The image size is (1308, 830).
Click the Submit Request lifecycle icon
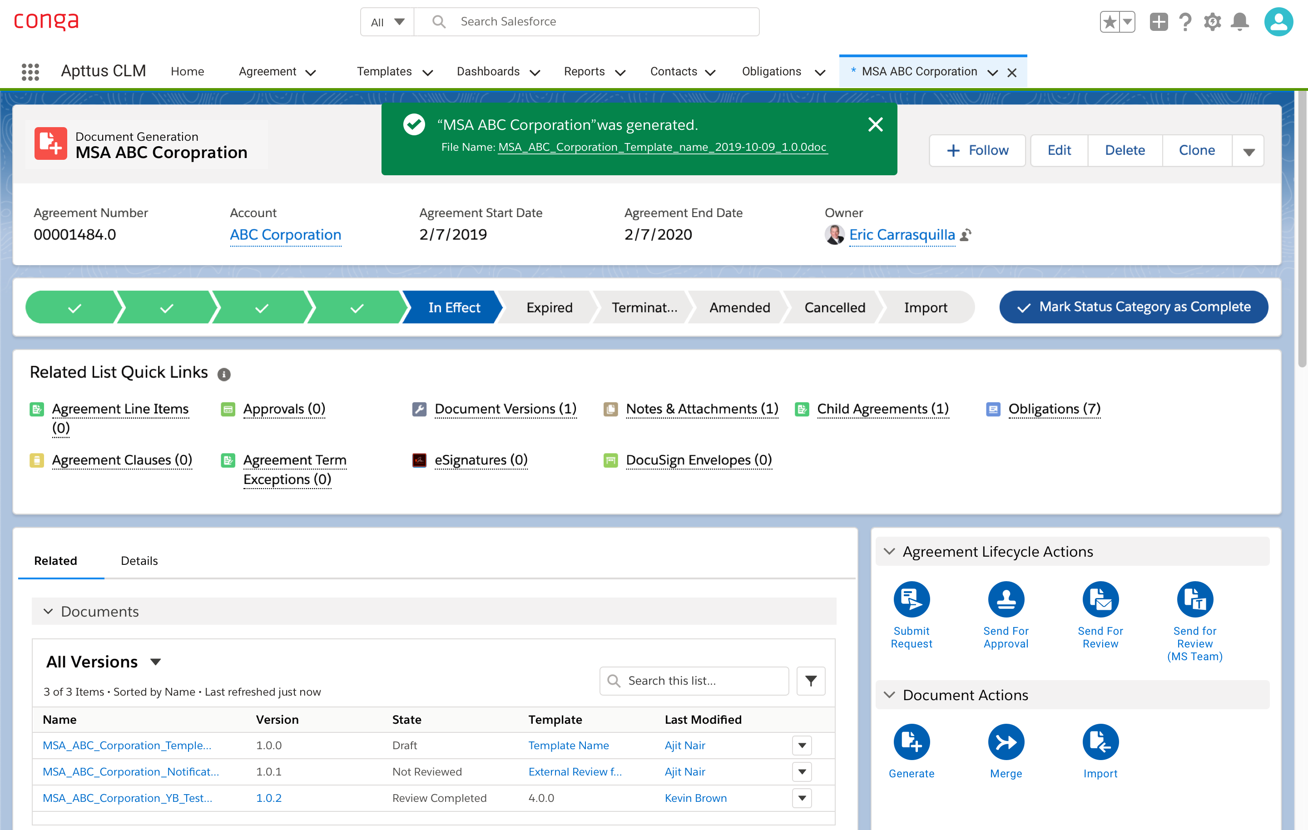(911, 599)
